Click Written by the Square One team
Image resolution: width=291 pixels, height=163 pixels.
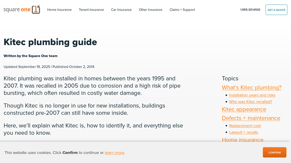(x=31, y=56)
